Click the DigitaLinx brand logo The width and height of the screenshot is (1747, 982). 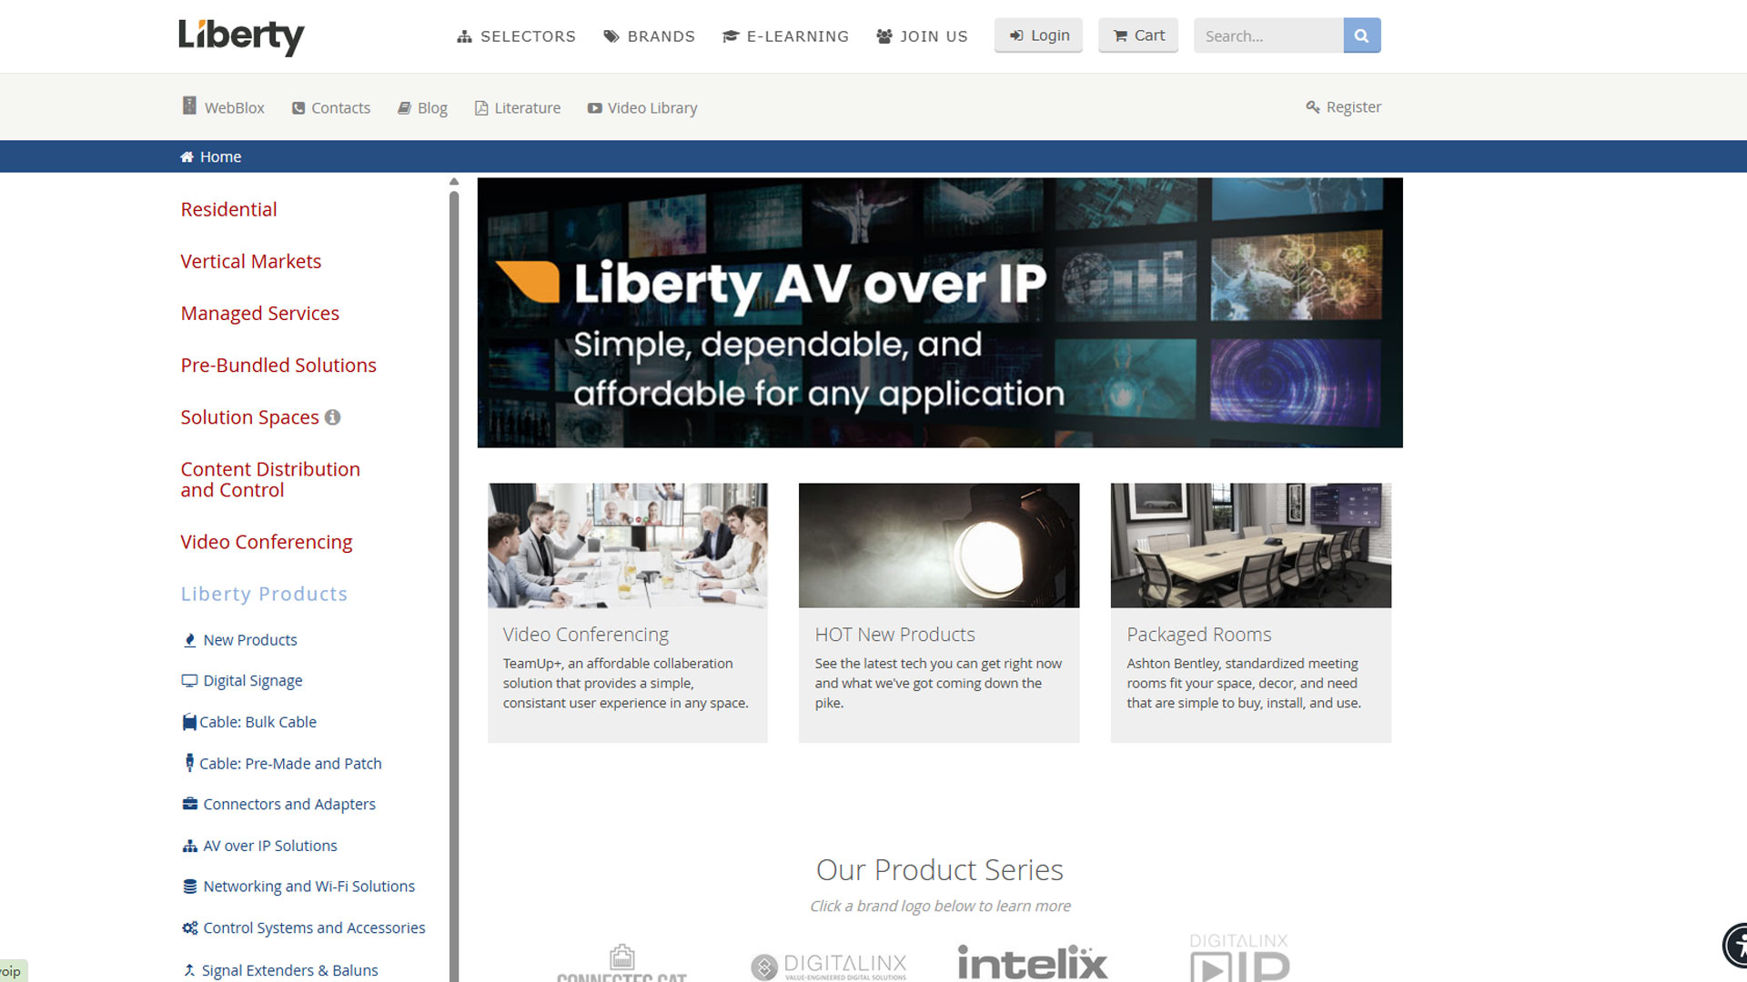(829, 966)
